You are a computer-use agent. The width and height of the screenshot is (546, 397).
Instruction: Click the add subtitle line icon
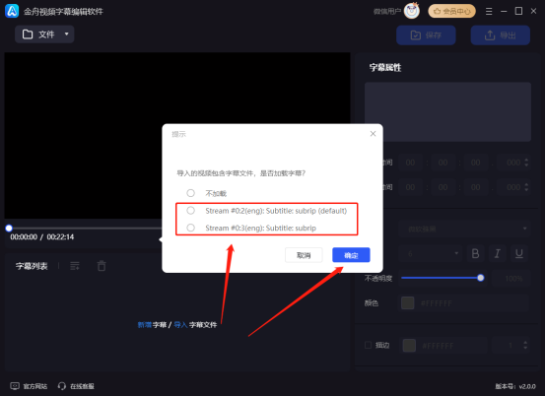coord(75,266)
